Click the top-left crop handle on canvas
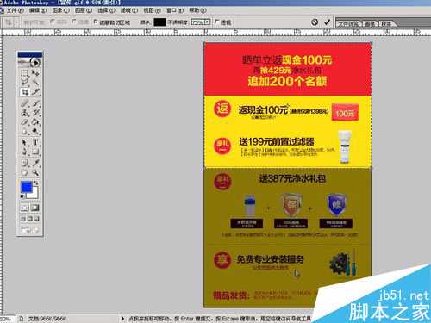Image resolution: width=431 pixels, height=323 pixels. point(204,43)
